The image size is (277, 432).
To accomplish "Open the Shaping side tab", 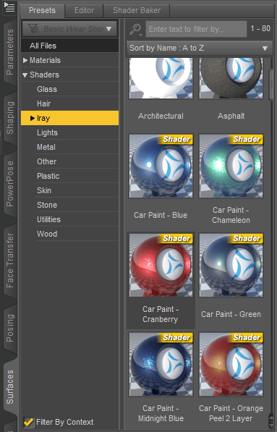I will click(10, 118).
